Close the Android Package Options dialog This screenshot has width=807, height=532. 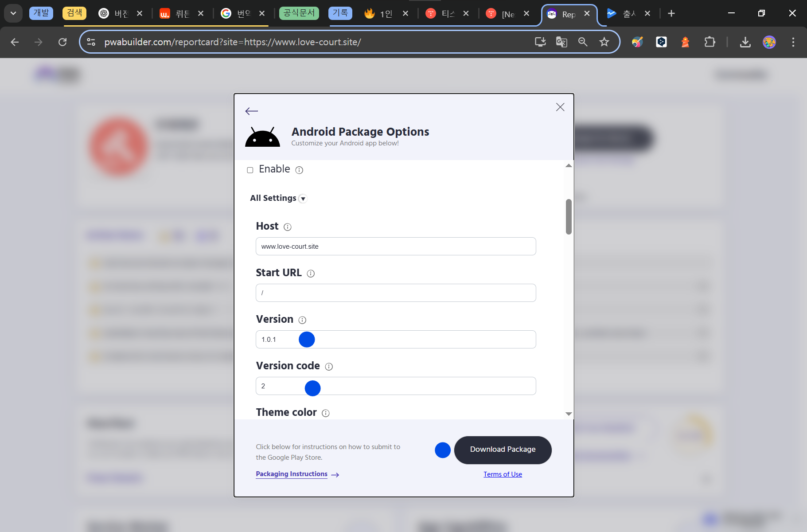click(x=560, y=107)
